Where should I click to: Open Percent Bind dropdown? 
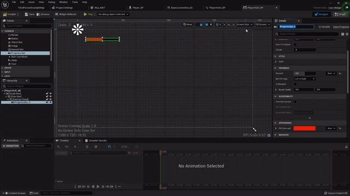click(331, 73)
